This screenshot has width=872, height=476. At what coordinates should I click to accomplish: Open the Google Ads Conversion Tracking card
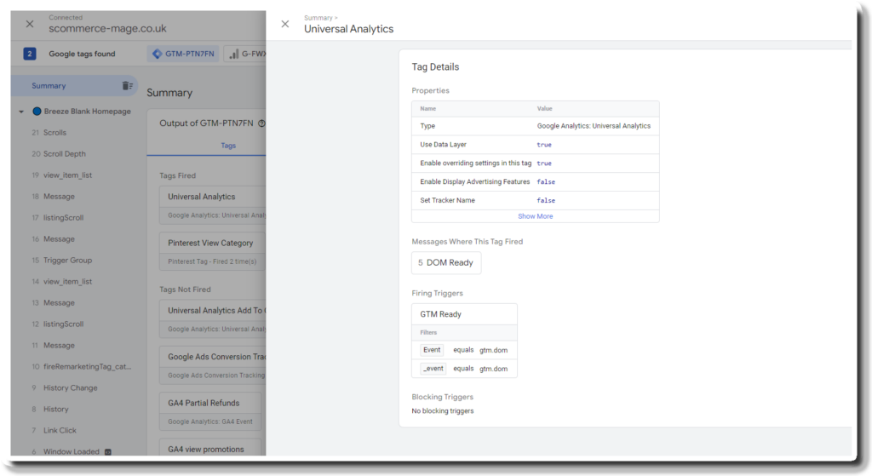click(x=212, y=364)
